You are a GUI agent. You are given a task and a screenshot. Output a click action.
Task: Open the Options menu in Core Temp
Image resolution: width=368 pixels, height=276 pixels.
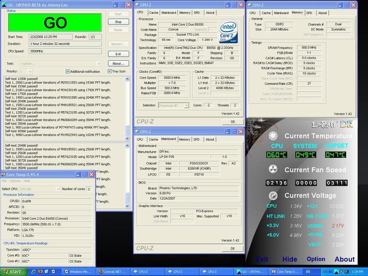tap(16, 181)
